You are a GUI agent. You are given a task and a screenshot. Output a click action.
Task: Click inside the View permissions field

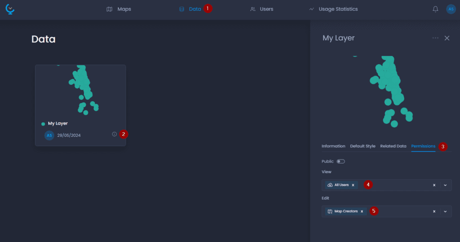[387, 185]
